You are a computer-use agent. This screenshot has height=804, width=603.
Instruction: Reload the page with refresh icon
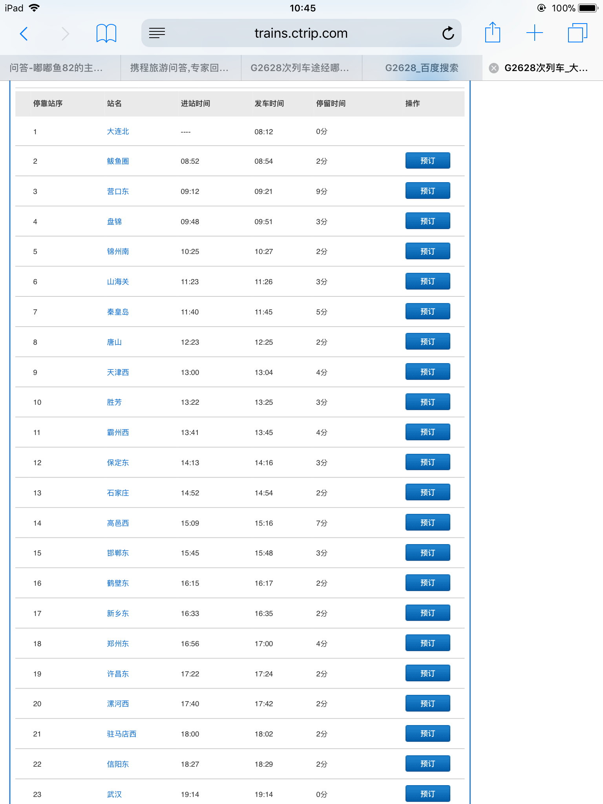(x=448, y=33)
